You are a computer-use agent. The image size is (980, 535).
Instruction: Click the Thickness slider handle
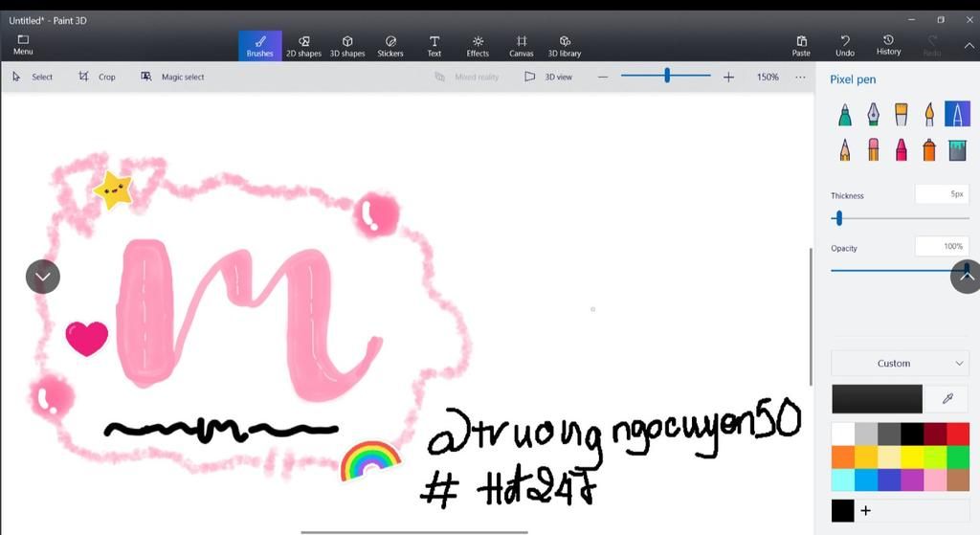click(x=838, y=218)
